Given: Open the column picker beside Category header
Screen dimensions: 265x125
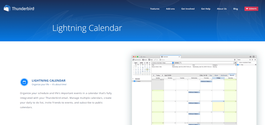Looking at the screenshot, I should coord(236,65).
